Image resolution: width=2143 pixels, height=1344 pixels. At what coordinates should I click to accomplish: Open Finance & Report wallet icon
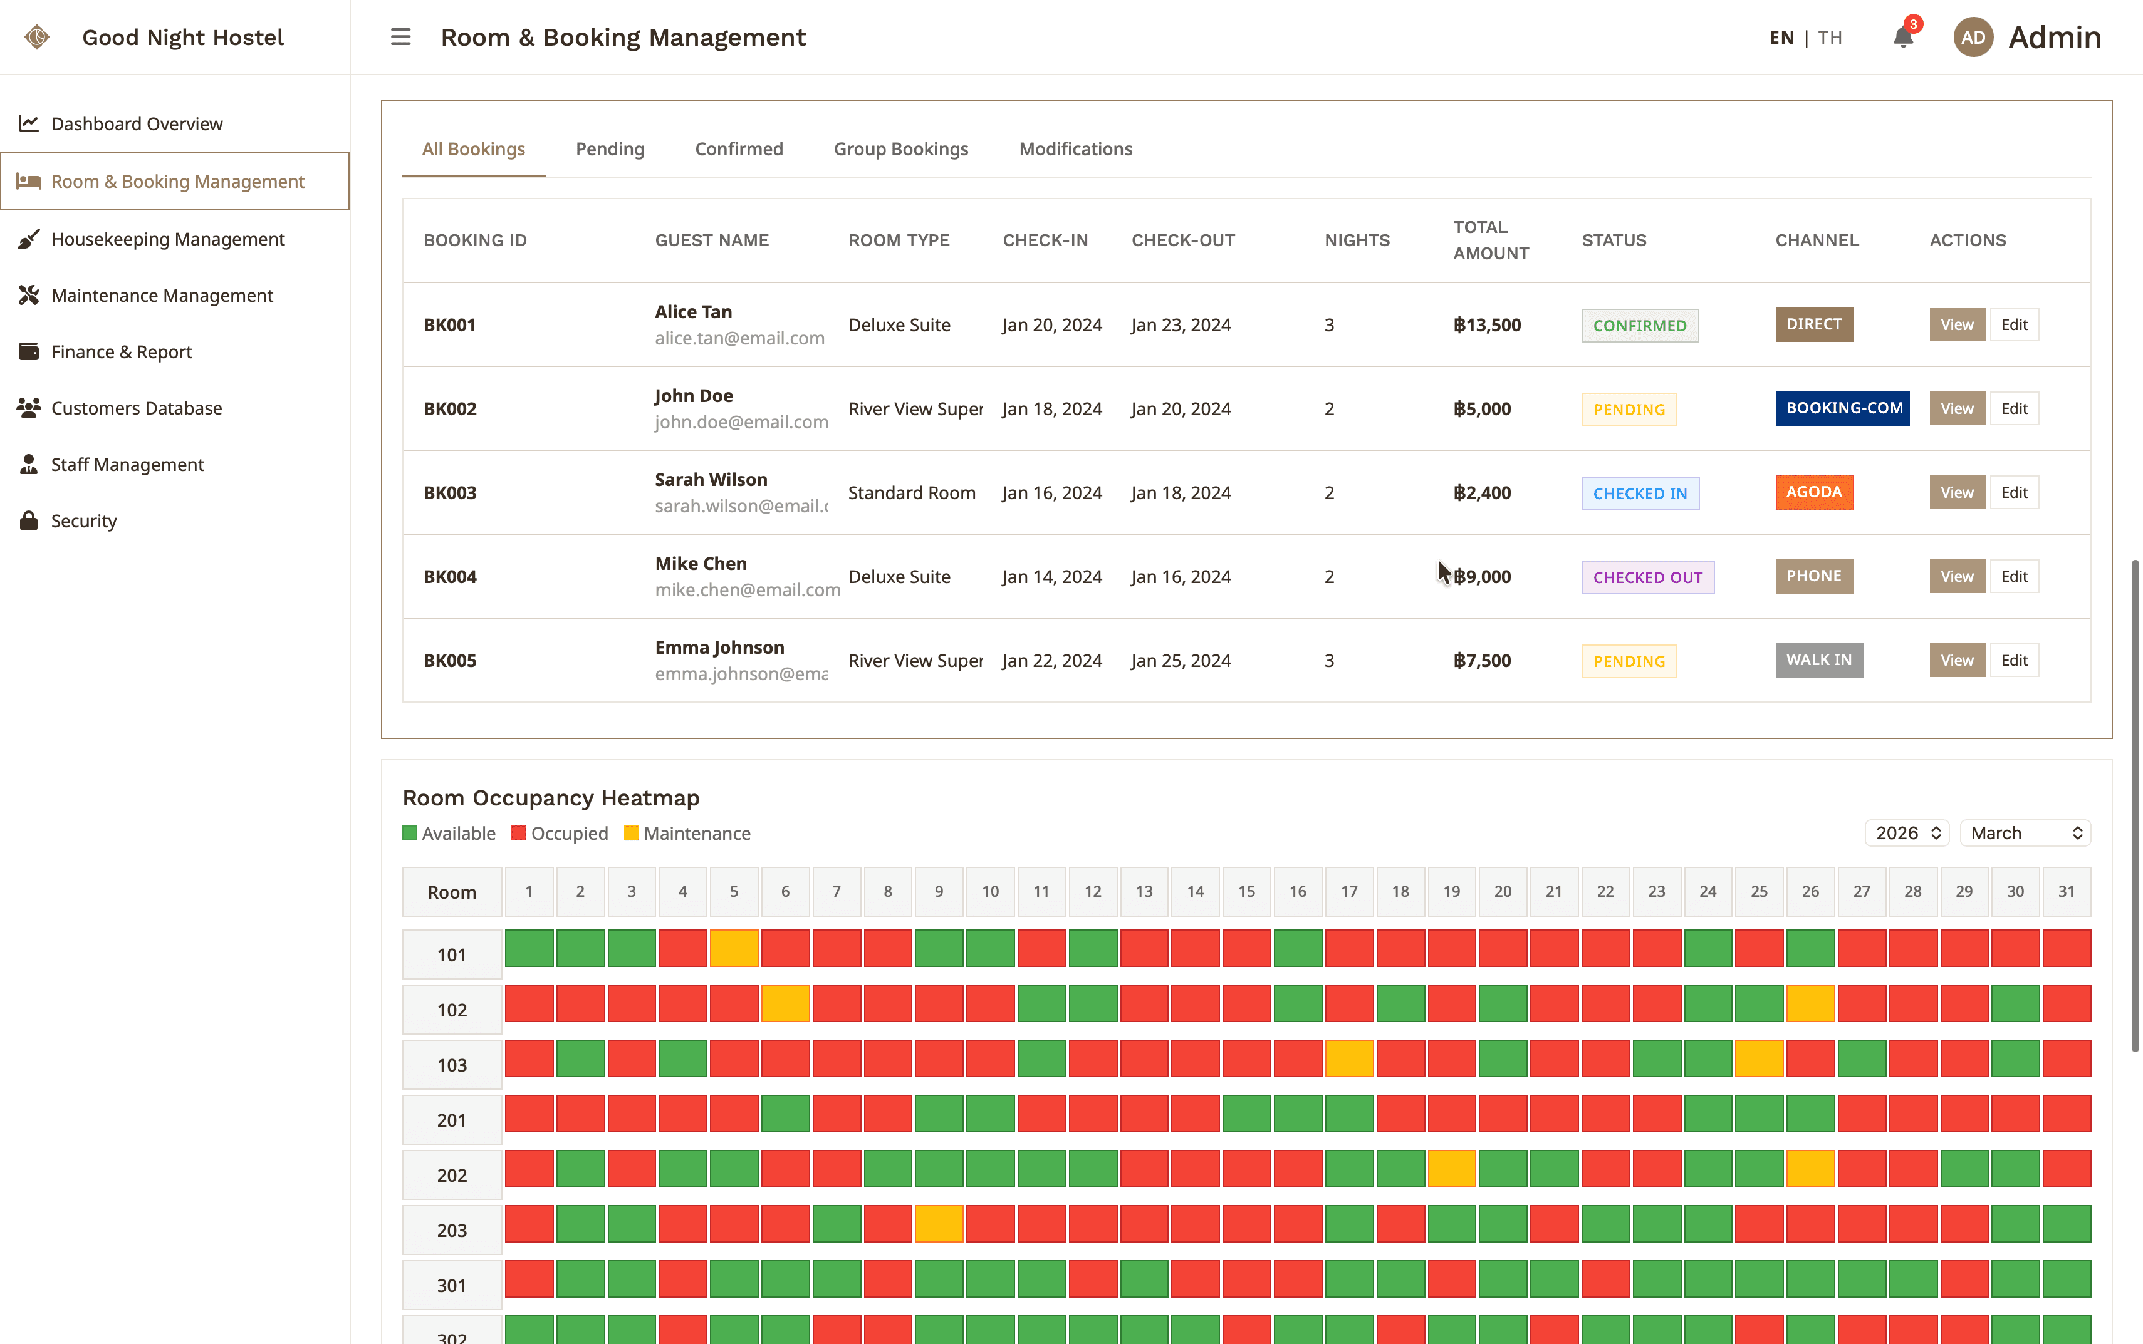[x=28, y=352]
